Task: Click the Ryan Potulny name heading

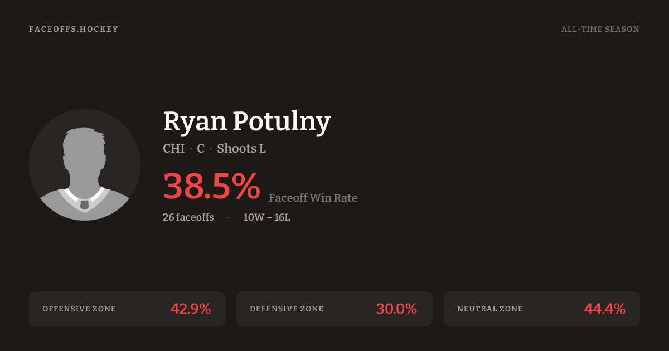Action: (x=247, y=121)
